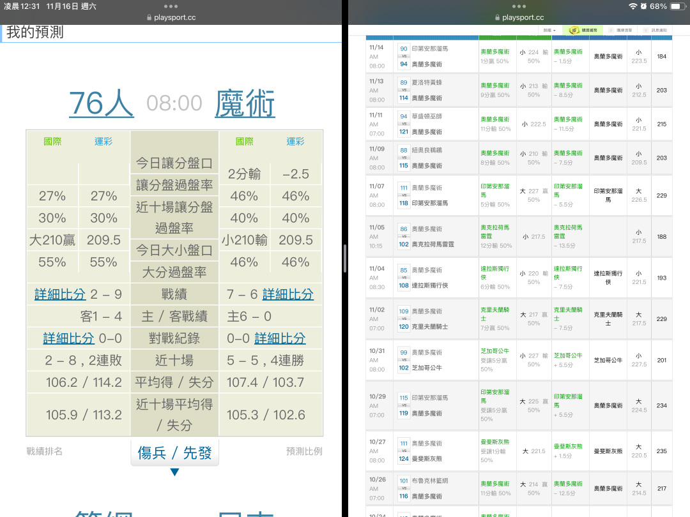Tap the blue down arrow under 傷兵 / 先發
690x517 pixels.
[x=174, y=472]
